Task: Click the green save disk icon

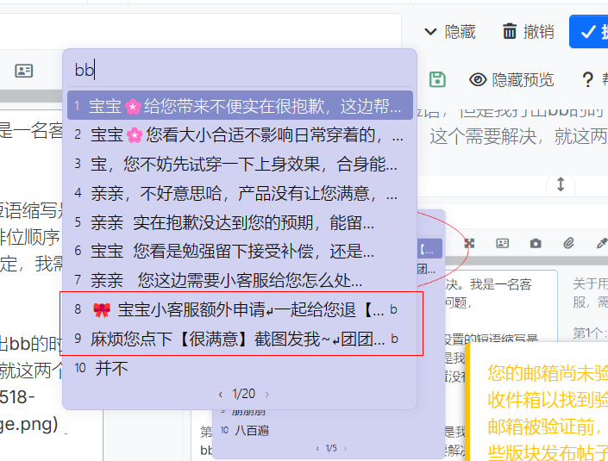Action: (437, 79)
